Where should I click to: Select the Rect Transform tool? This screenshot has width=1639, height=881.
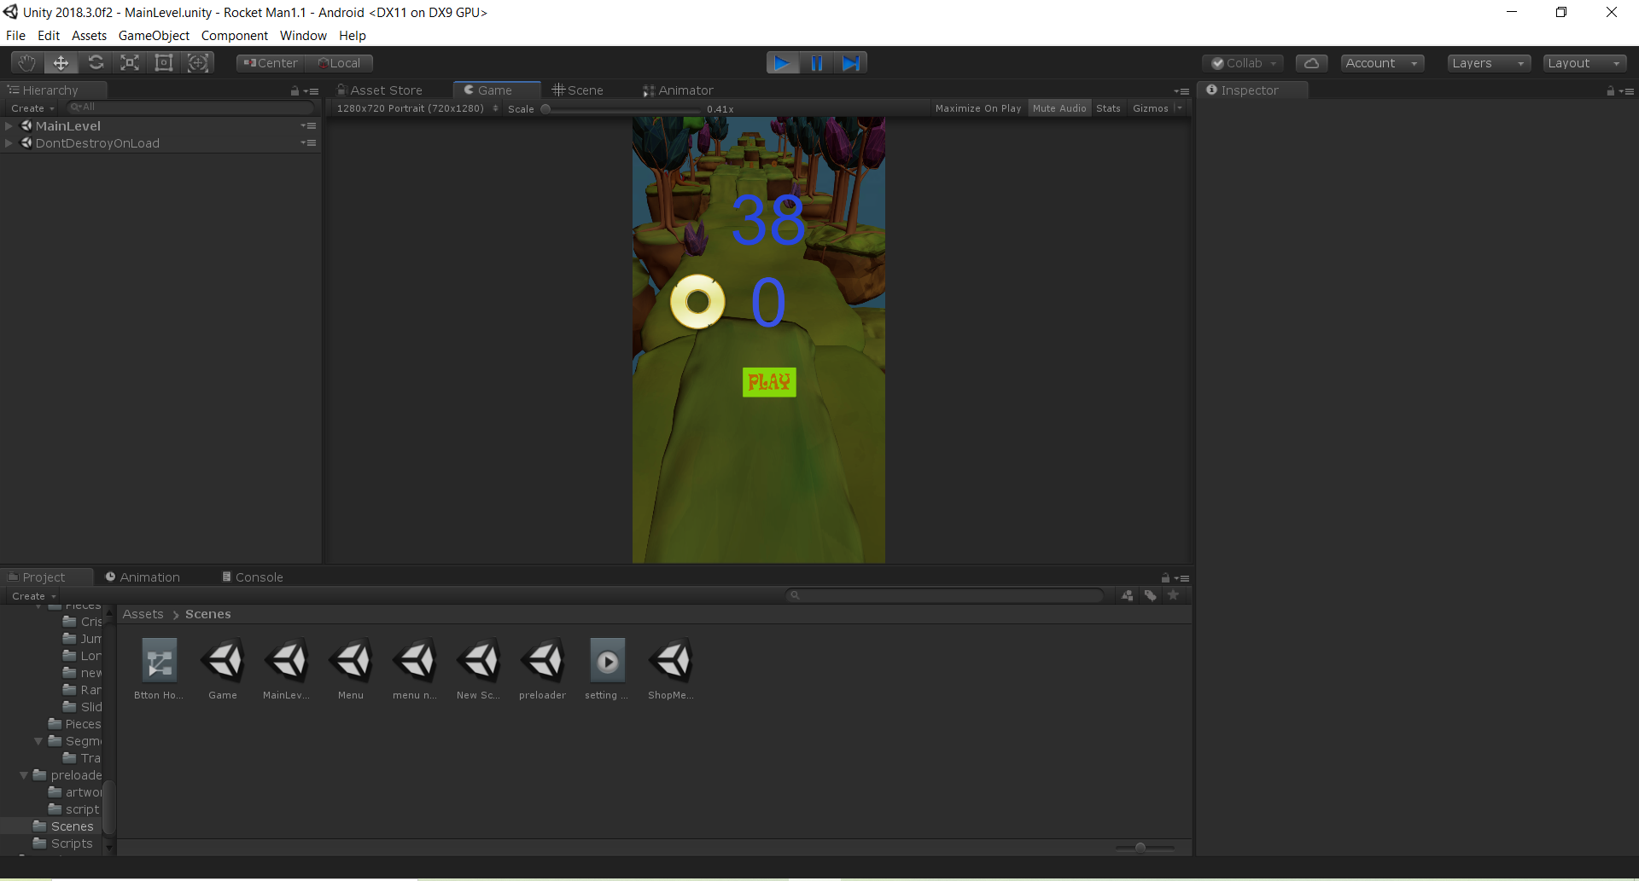click(163, 62)
